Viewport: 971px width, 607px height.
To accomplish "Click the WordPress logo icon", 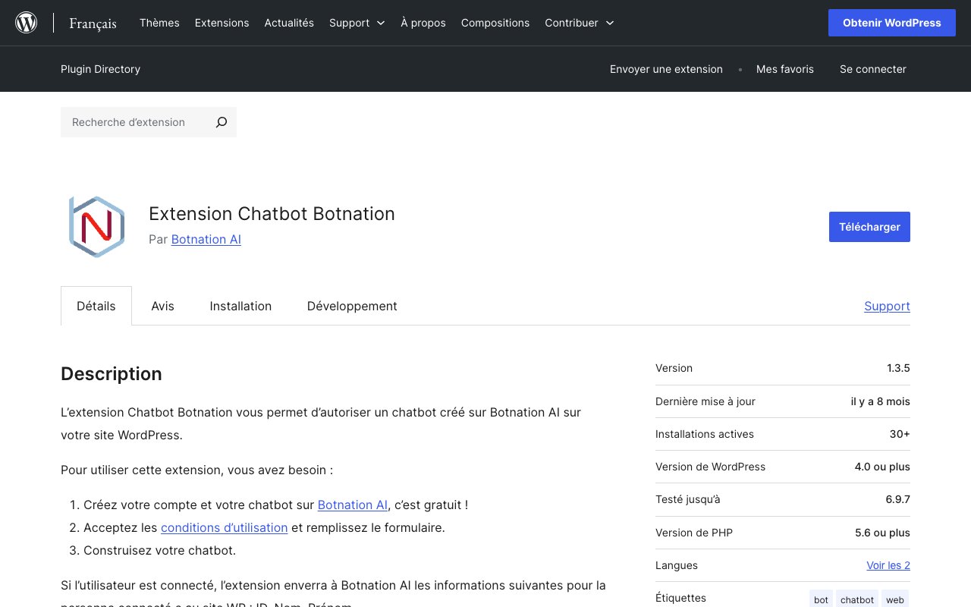I will (27, 23).
